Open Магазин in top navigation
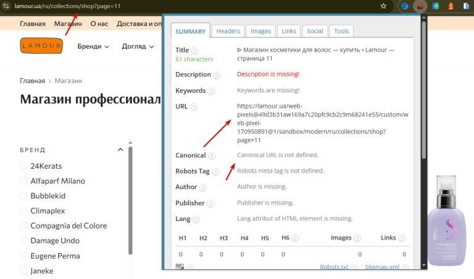 click(x=68, y=23)
